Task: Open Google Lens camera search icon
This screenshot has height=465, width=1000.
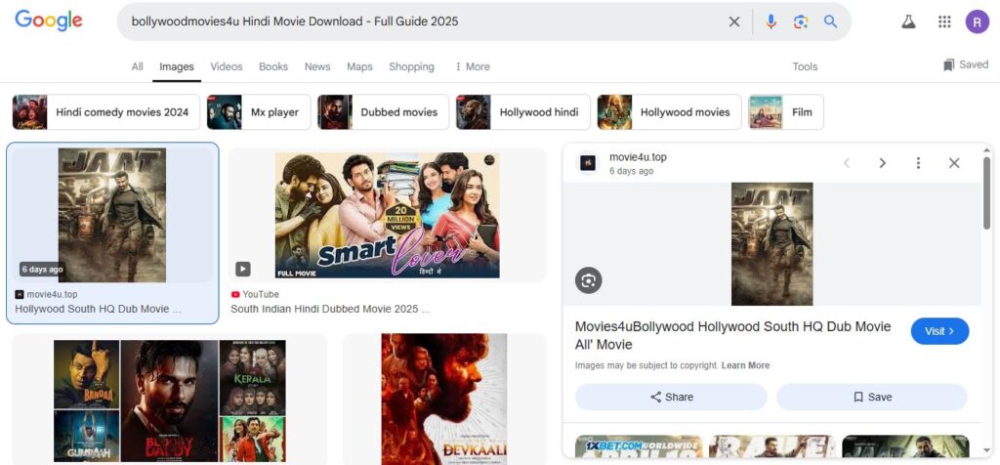Action: [801, 21]
